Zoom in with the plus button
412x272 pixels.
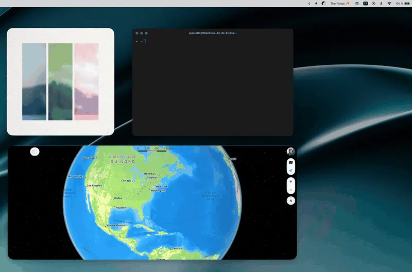click(x=290, y=182)
